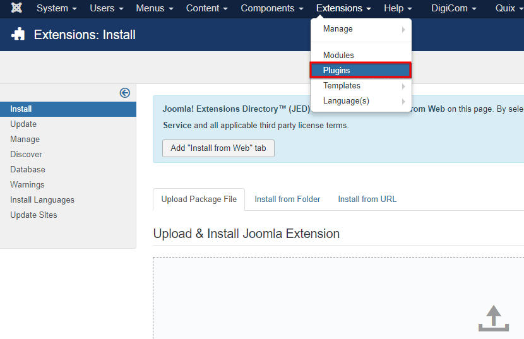Open the DigiCom dropdown menu
Image resolution: width=524 pixels, height=339 pixels.
pyautogui.click(x=453, y=8)
